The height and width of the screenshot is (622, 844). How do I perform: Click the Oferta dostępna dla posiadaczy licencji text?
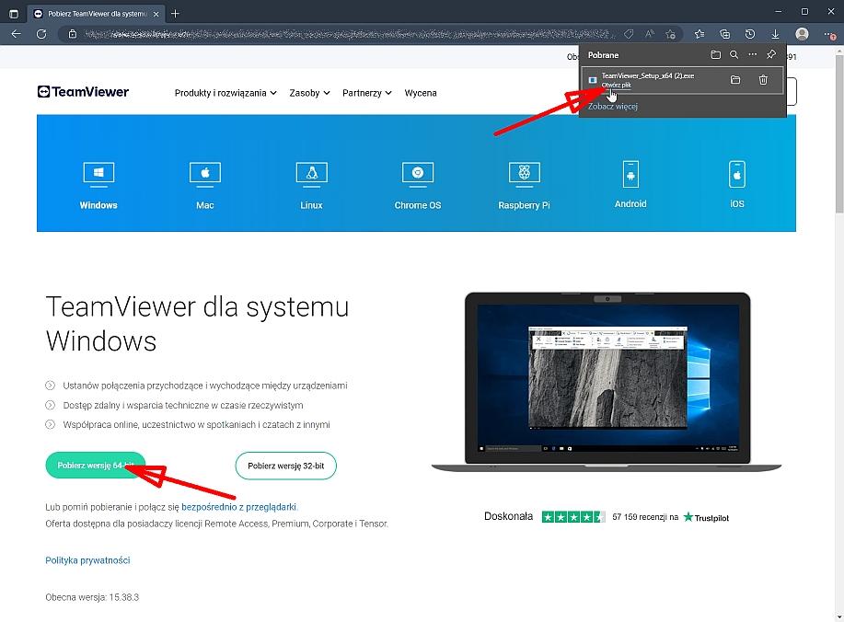click(217, 524)
